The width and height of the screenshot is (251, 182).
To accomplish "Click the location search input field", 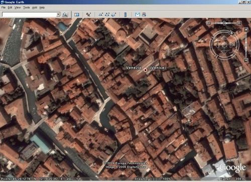I will coord(29,15).
